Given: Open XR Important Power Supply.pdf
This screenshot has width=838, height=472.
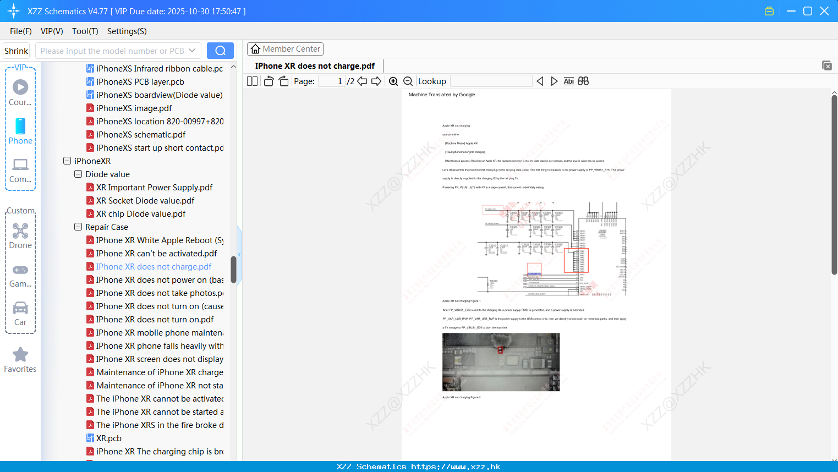Looking at the screenshot, I should 149,187.
